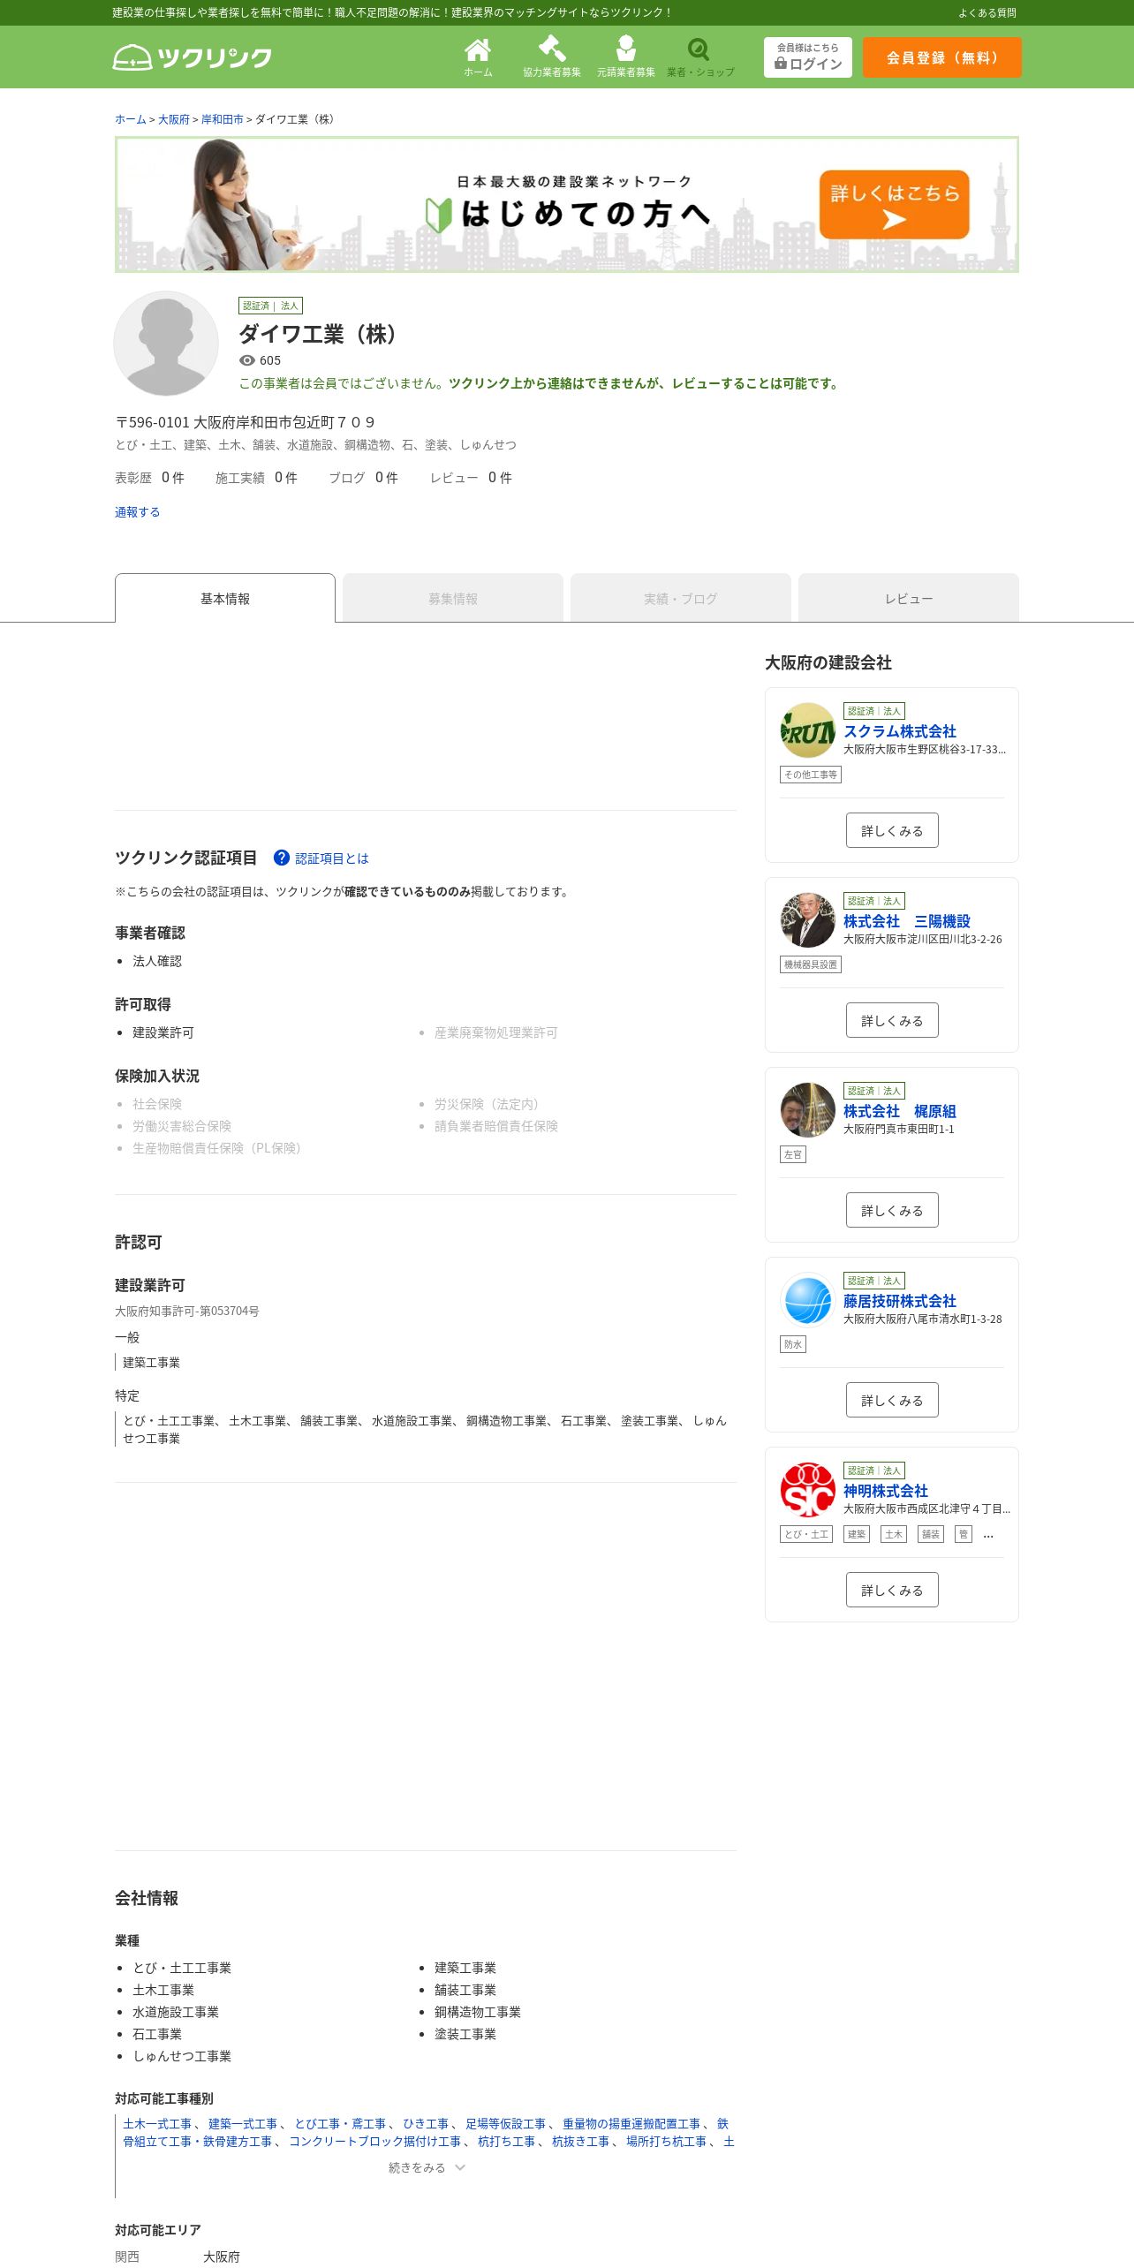Open ひき工事 link

(427, 2124)
